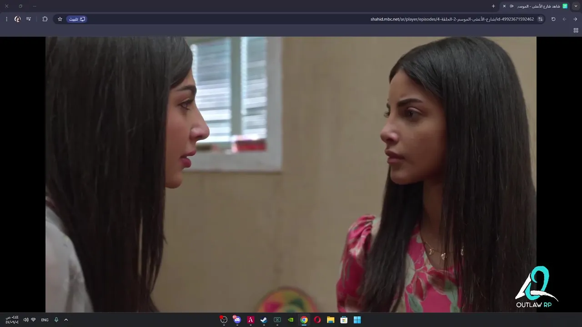Image resolution: width=582 pixels, height=327 pixels.
Task: Switch the ENG input language
Action: pyautogui.click(x=45, y=320)
